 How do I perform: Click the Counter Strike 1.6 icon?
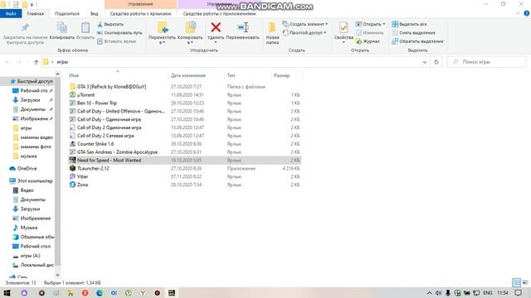72,143
